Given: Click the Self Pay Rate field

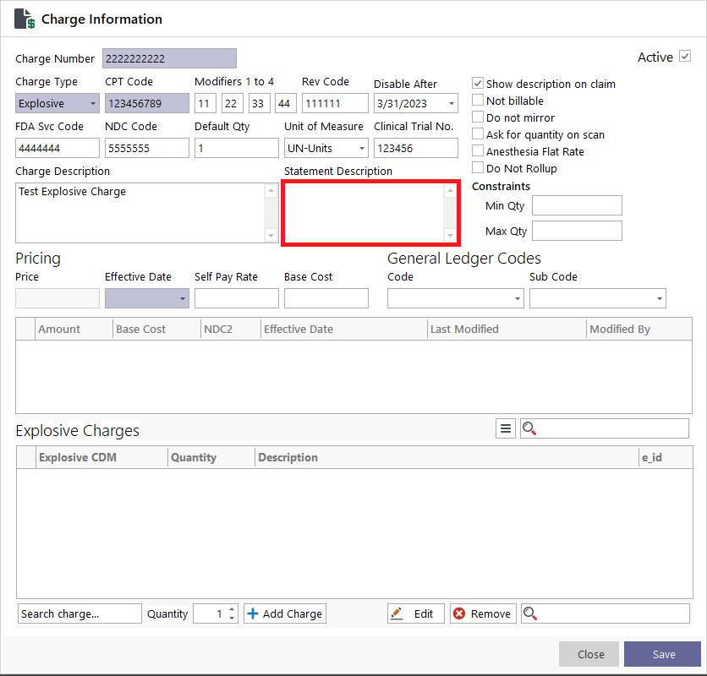Looking at the screenshot, I should coord(237,298).
